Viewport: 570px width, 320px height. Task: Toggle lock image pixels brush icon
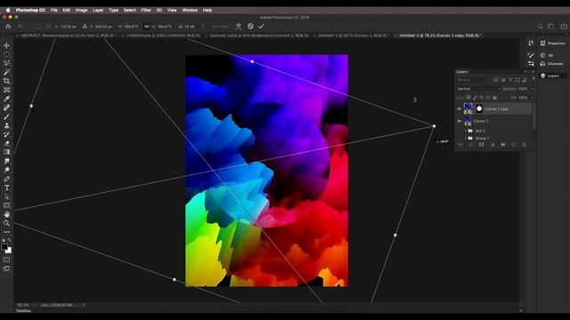click(475, 98)
